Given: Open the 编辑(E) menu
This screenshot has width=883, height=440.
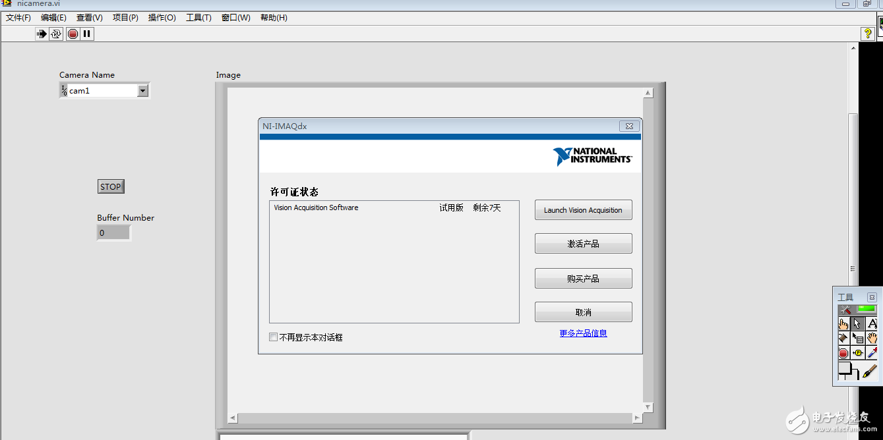Looking at the screenshot, I should [x=53, y=18].
